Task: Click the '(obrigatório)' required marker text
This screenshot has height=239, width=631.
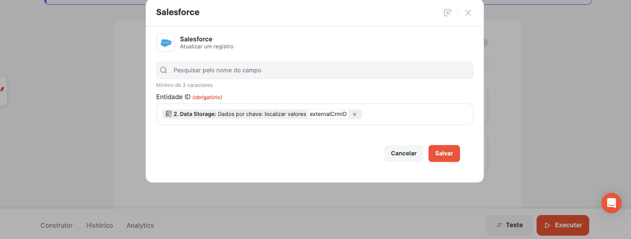Action: [207, 97]
